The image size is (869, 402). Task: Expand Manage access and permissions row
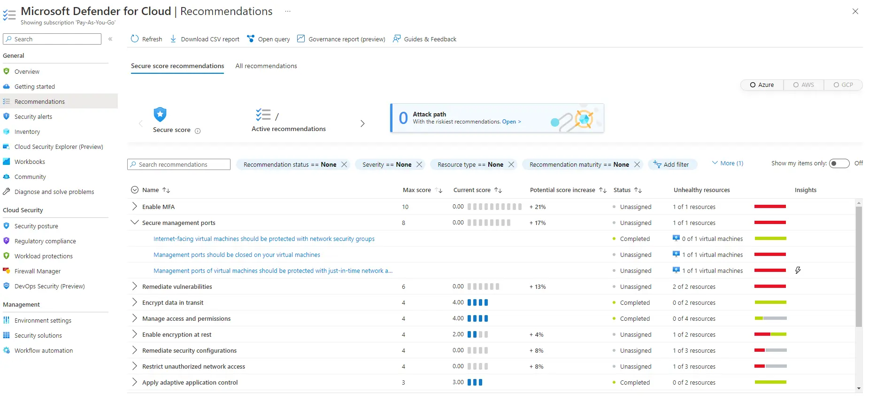[x=135, y=318]
